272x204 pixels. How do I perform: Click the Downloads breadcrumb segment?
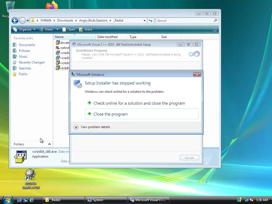click(65, 20)
